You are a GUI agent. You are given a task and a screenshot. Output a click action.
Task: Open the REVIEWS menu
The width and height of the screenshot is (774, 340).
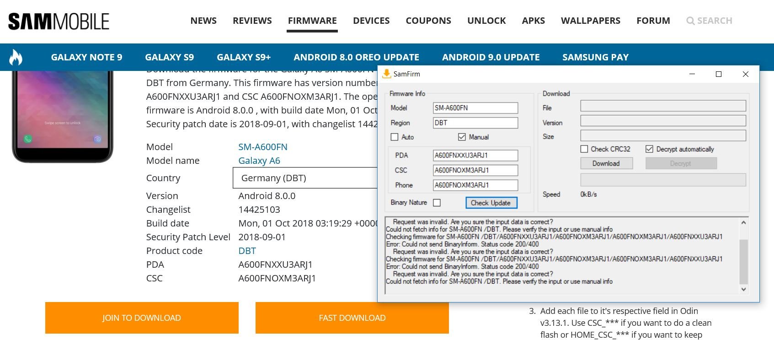[252, 21]
